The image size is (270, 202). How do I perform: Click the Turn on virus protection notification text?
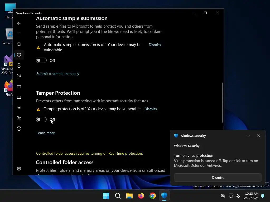click(x=194, y=155)
